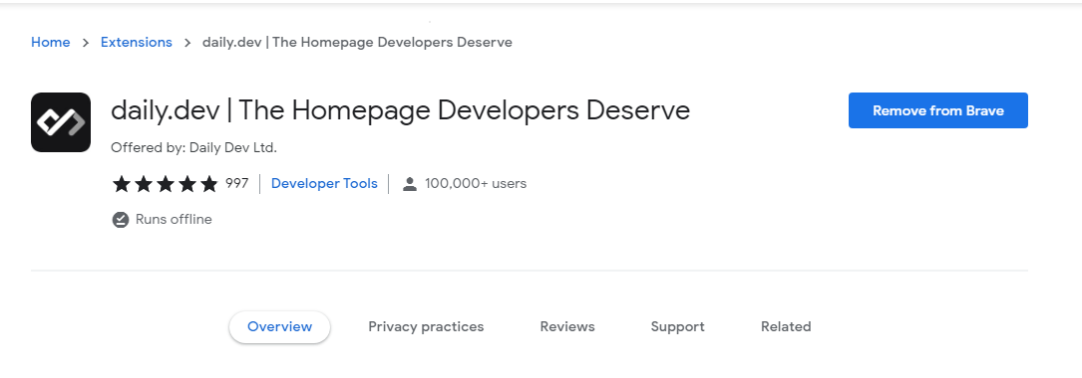Open Developer Tools category link
This screenshot has width=1082, height=378.
click(324, 184)
